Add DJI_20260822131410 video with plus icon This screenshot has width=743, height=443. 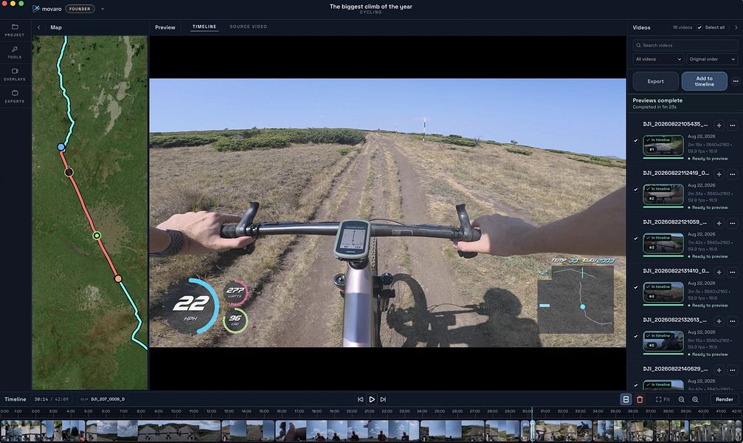[x=719, y=272]
